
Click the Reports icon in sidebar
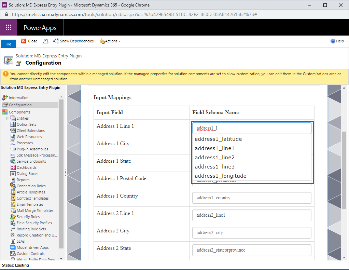(x=13, y=180)
